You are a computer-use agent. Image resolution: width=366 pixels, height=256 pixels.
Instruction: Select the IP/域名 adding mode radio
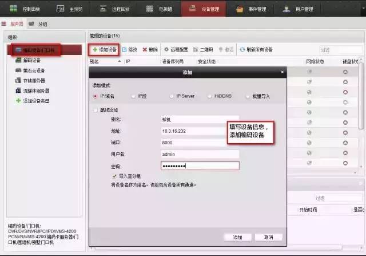coord(96,96)
